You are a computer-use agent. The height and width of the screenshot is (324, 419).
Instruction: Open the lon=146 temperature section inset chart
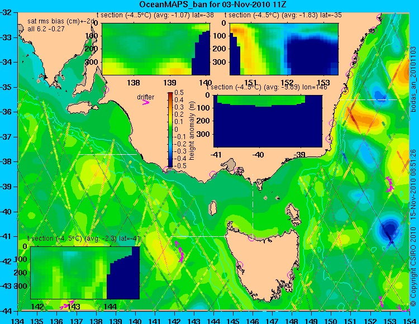coord(268,121)
